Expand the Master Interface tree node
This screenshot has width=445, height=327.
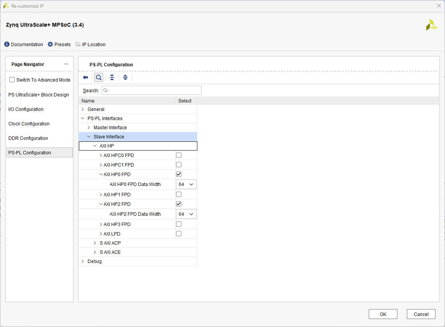coord(89,128)
